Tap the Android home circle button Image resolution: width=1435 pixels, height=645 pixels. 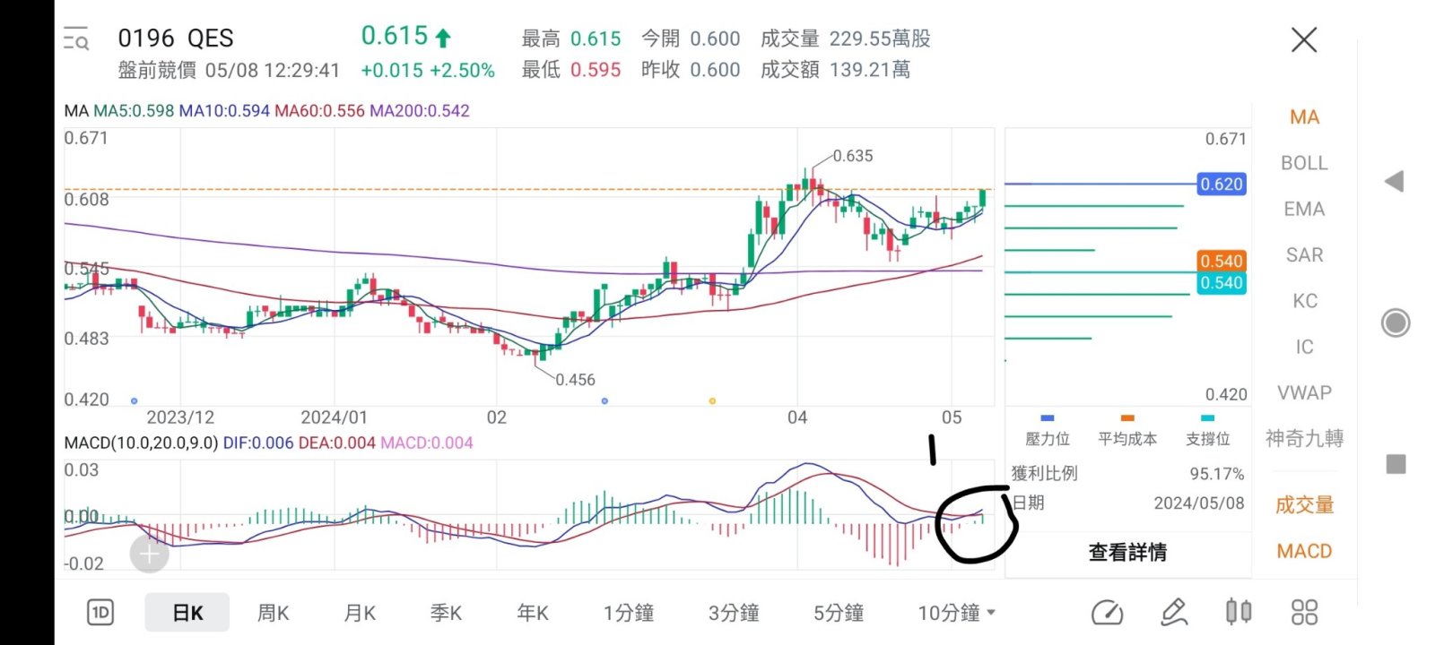pos(1395,322)
